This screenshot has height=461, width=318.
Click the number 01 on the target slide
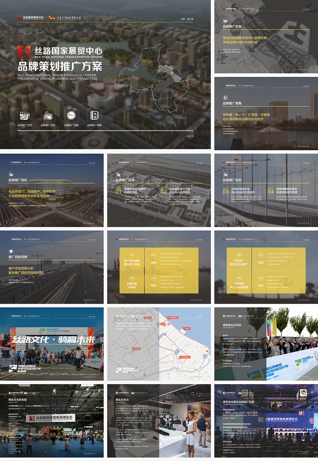click(118, 191)
